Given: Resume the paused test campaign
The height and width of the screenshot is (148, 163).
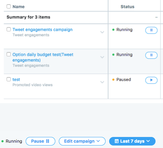Looking at the screenshot, I should click(x=151, y=80).
